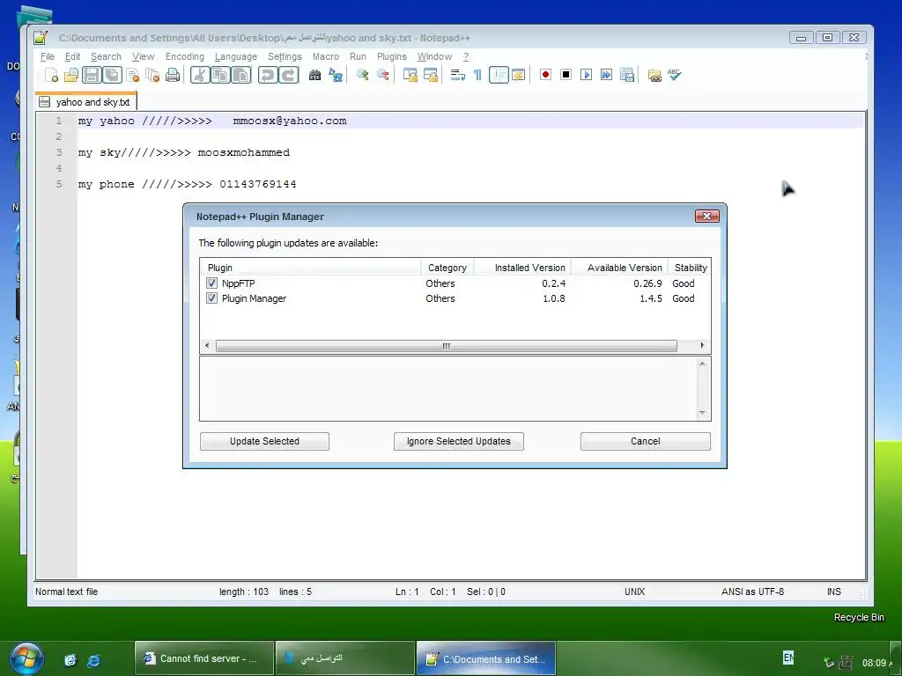Click the Cut scissors icon
The image size is (902, 676).
[x=200, y=76]
